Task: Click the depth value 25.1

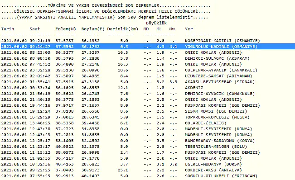Action: 123,170
